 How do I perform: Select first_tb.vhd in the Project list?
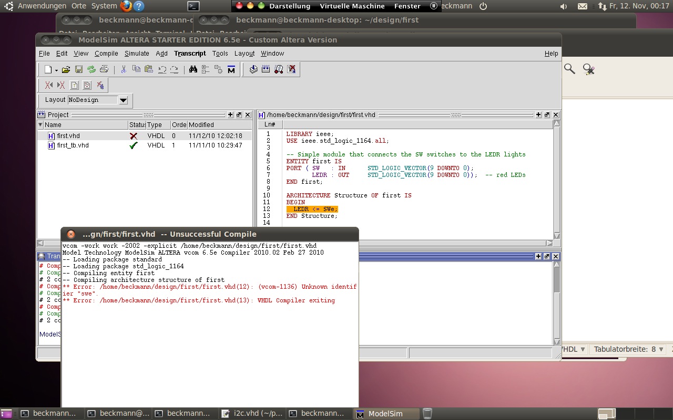click(145, 145)
